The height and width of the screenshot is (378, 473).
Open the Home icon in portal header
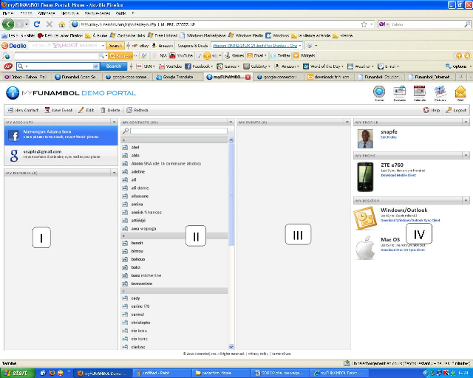tap(379, 92)
